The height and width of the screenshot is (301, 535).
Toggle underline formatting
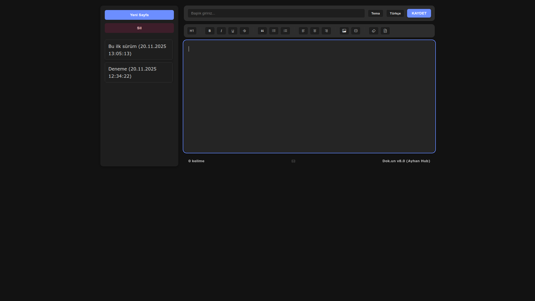click(x=233, y=31)
